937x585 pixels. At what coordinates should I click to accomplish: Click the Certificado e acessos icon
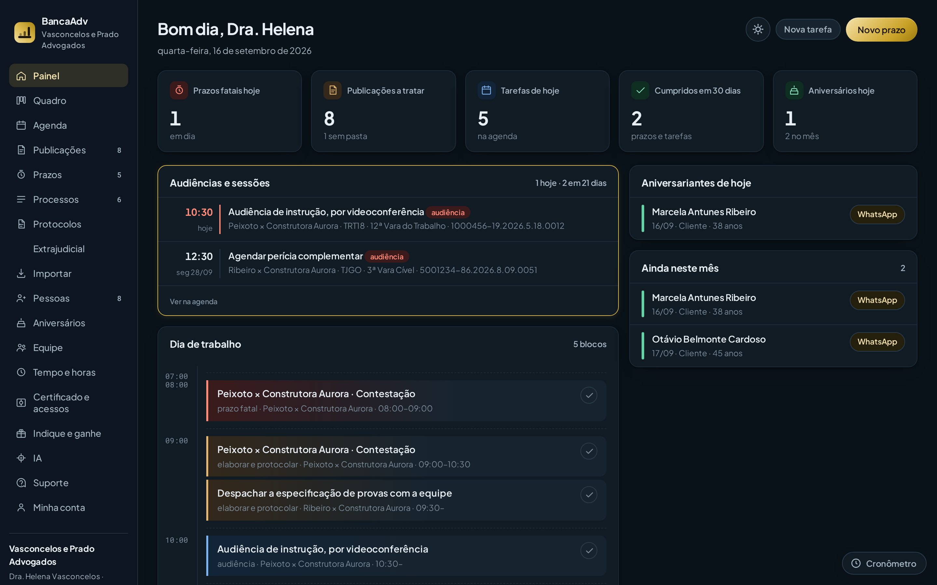coord(21,403)
